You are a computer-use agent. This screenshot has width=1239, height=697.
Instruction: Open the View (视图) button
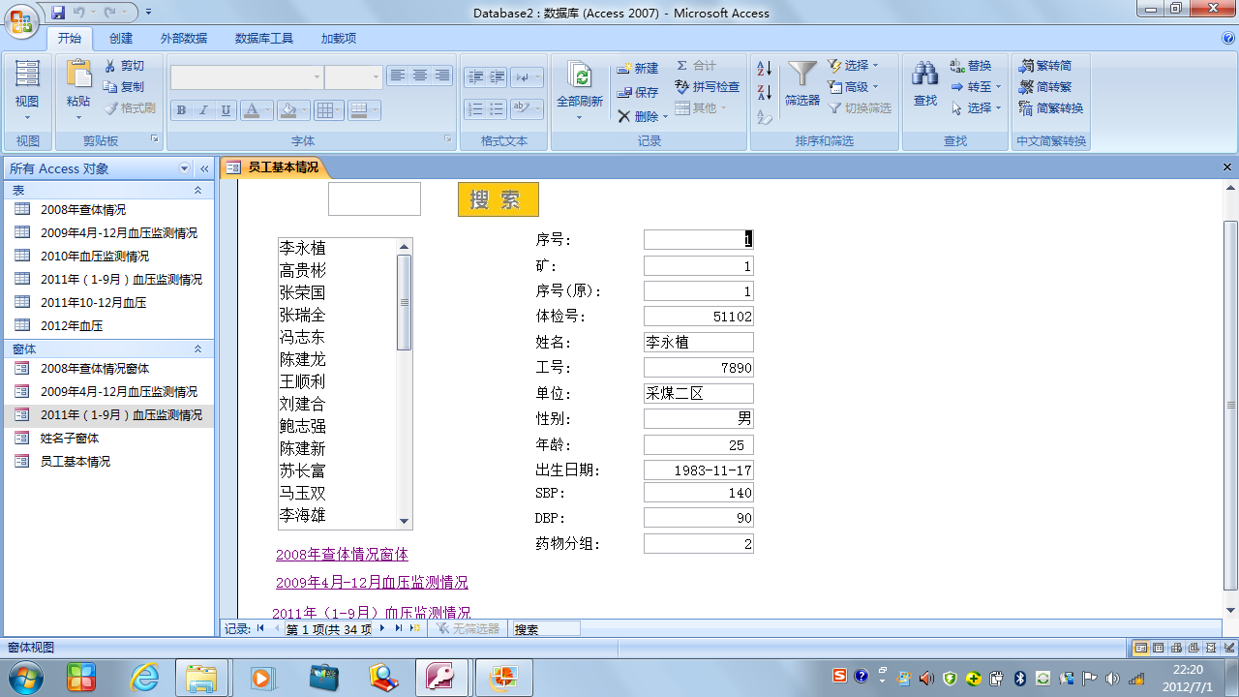click(x=27, y=90)
